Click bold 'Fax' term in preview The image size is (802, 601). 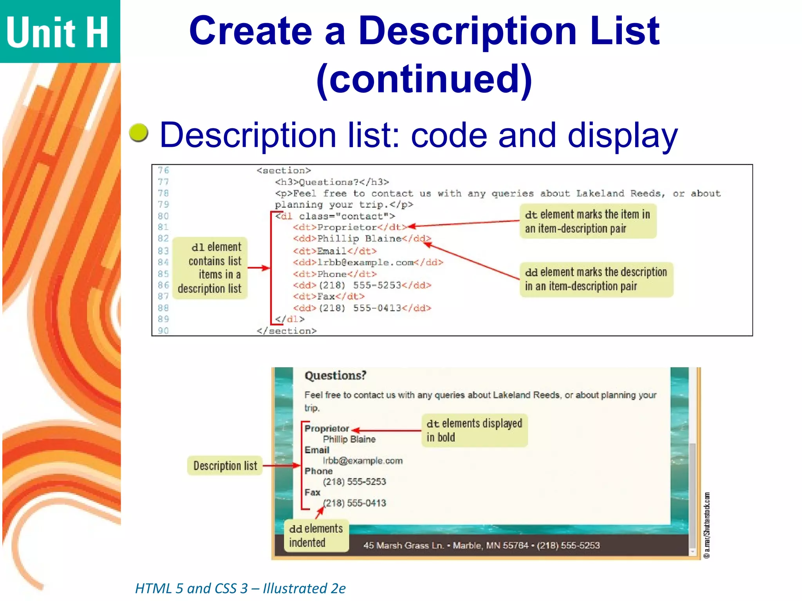click(x=312, y=492)
